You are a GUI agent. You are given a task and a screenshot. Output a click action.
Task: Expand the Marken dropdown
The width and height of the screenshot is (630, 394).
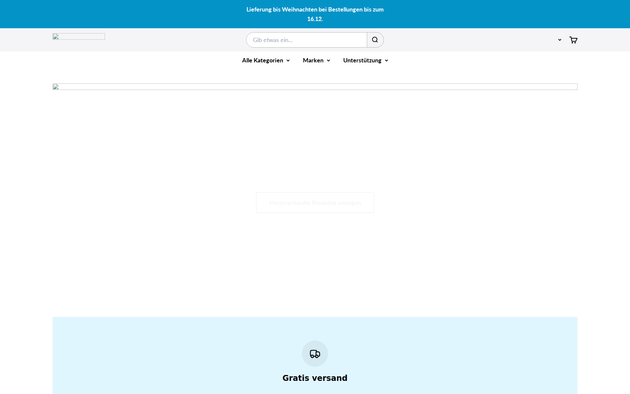coord(316,60)
